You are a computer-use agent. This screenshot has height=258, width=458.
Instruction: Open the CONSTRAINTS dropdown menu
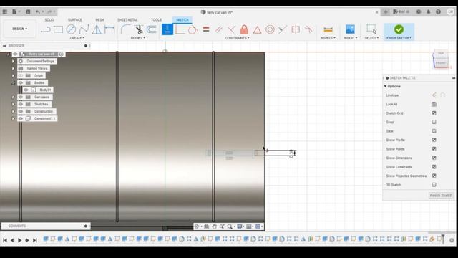pyautogui.click(x=237, y=38)
